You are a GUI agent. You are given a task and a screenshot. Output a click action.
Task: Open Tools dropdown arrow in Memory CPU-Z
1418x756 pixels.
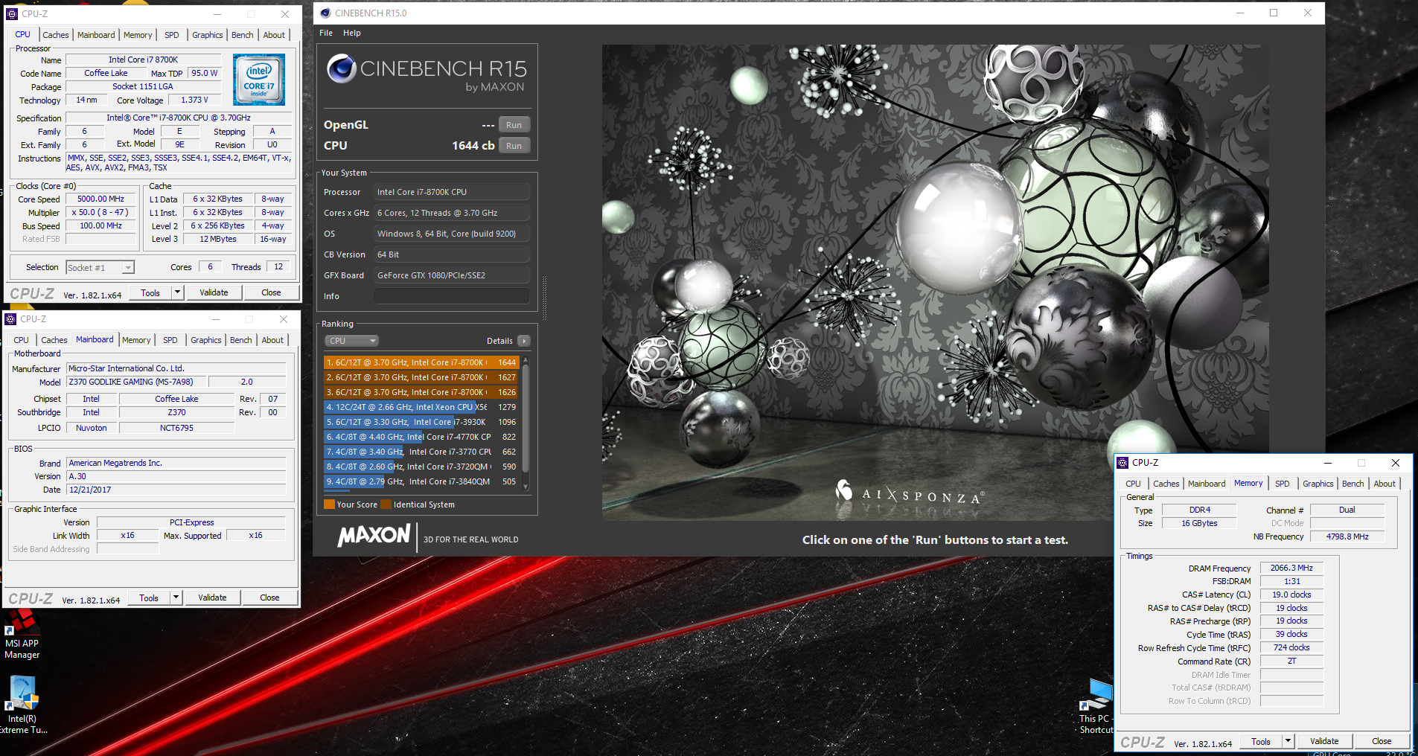coord(1288,741)
